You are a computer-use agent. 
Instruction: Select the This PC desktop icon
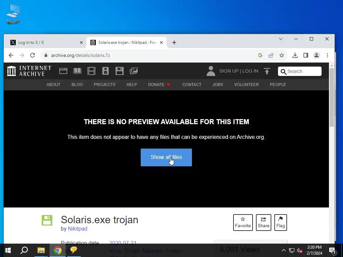coord(13,14)
